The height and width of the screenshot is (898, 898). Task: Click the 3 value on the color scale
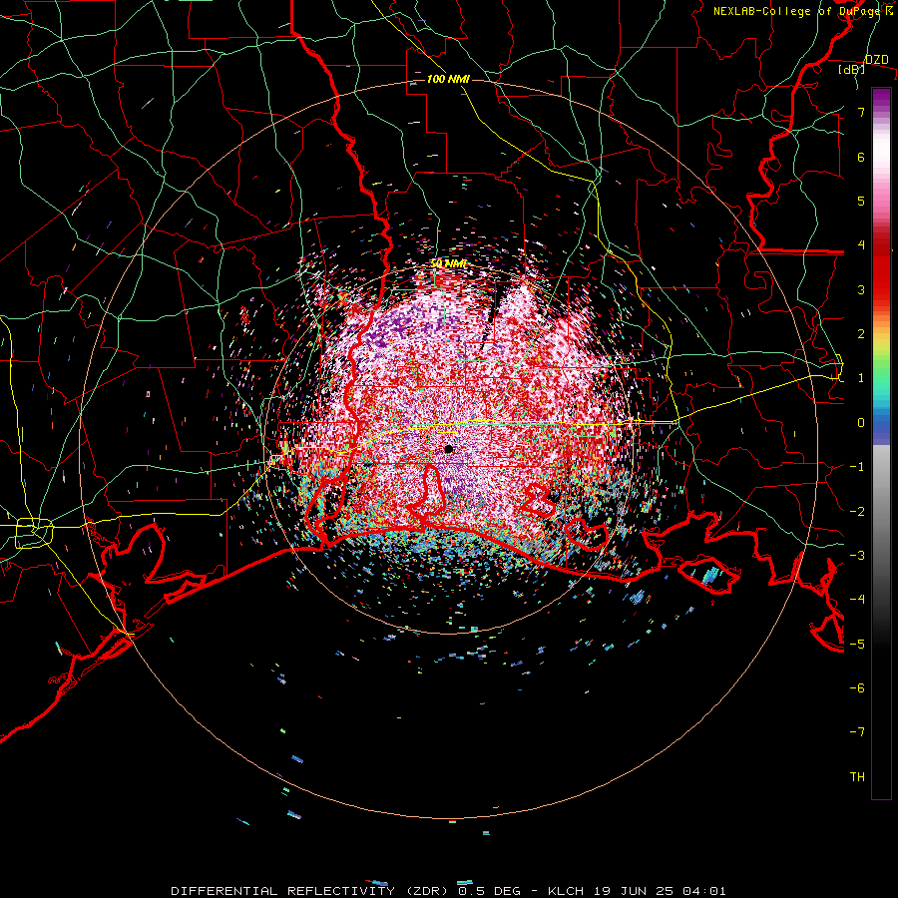(861, 289)
